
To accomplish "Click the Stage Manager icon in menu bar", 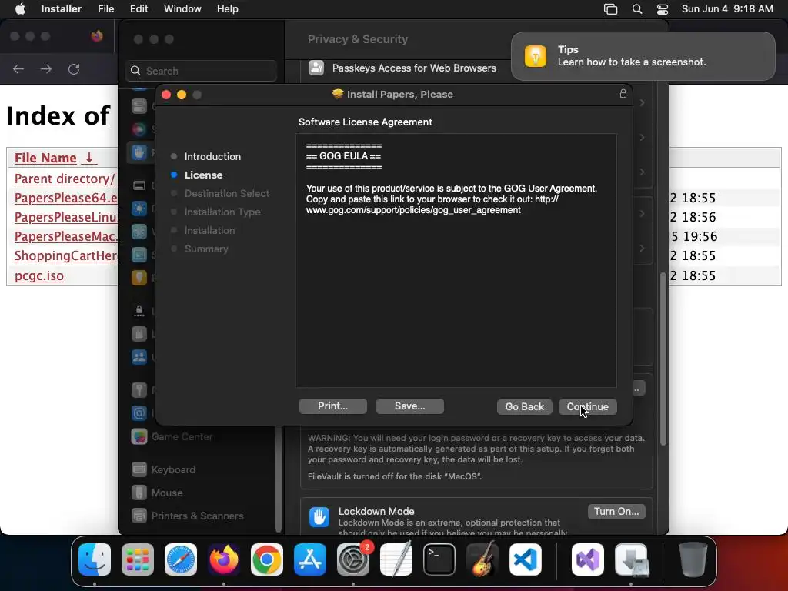I will pyautogui.click(x=610, y=9).
